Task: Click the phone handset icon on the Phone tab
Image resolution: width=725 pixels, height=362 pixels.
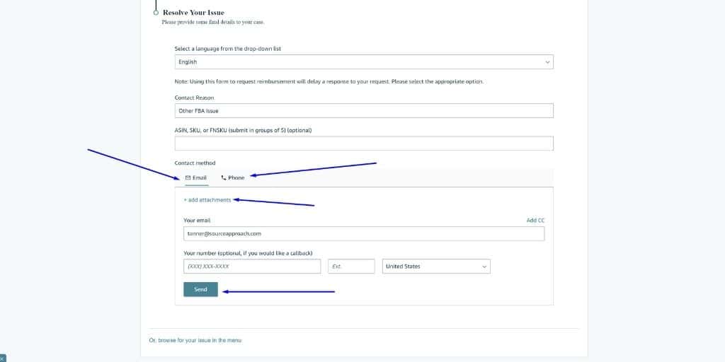Action: 224,177
